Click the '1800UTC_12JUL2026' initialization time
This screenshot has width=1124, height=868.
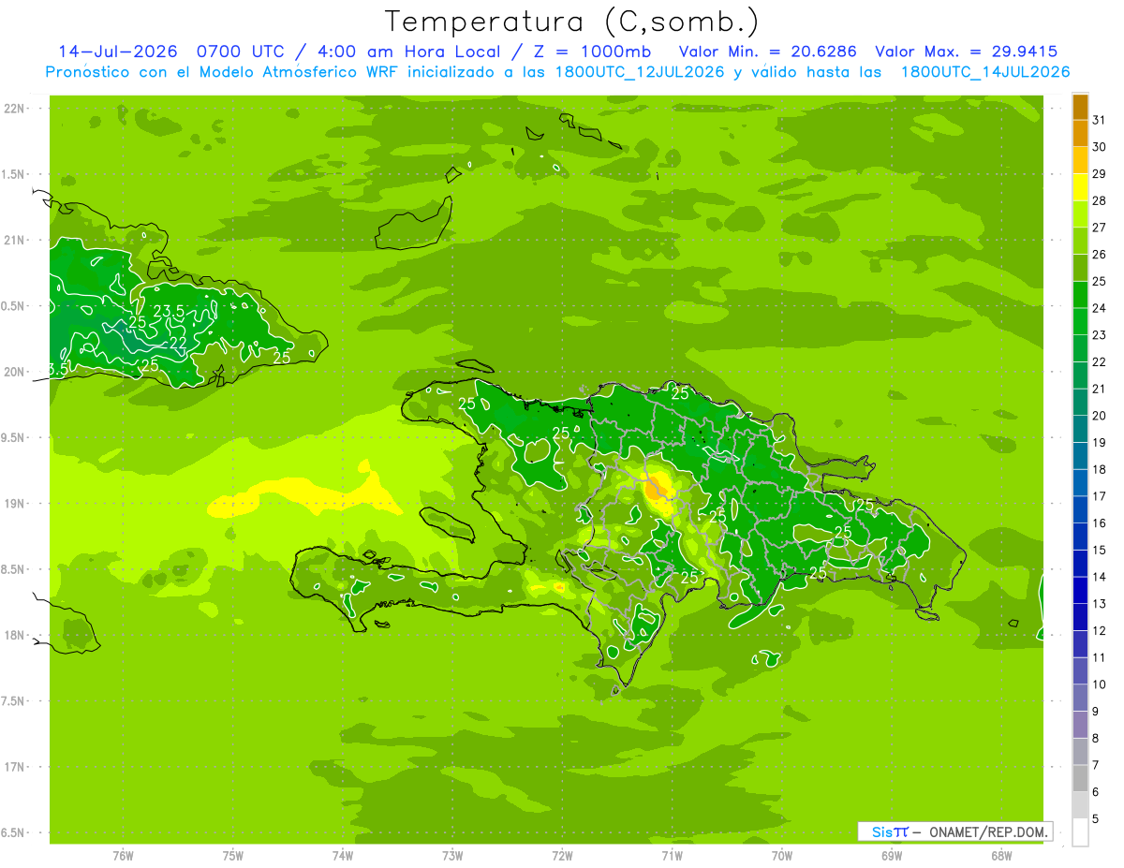tap(640, 72)
